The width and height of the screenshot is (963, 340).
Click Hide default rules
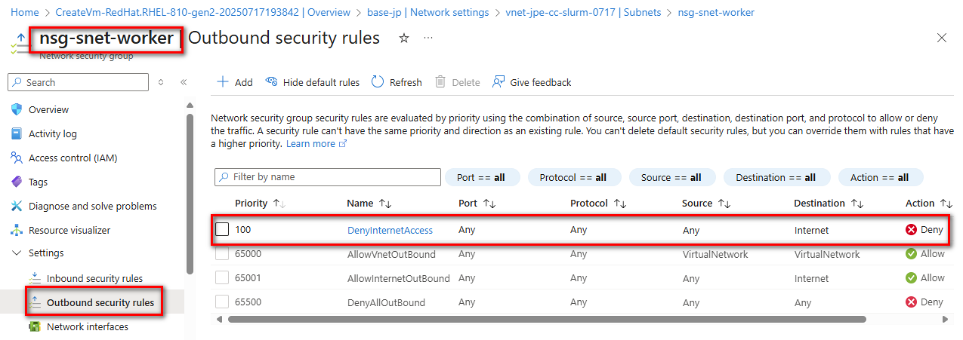[313, 82]
